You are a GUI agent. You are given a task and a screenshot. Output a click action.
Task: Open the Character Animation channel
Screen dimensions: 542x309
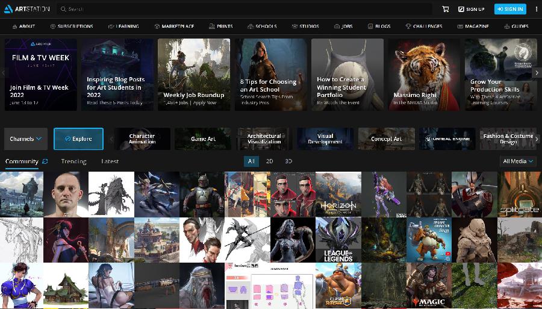(142, 139)
